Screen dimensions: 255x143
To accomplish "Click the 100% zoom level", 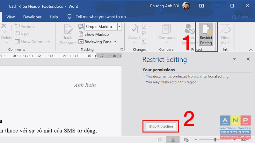I will click(244, 140).
